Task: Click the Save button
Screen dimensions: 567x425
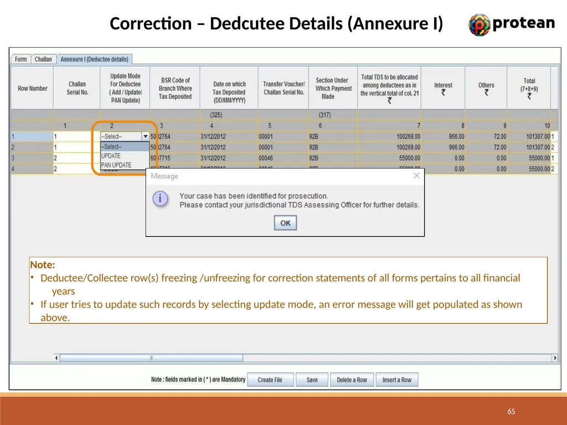Action: [312, 380]
